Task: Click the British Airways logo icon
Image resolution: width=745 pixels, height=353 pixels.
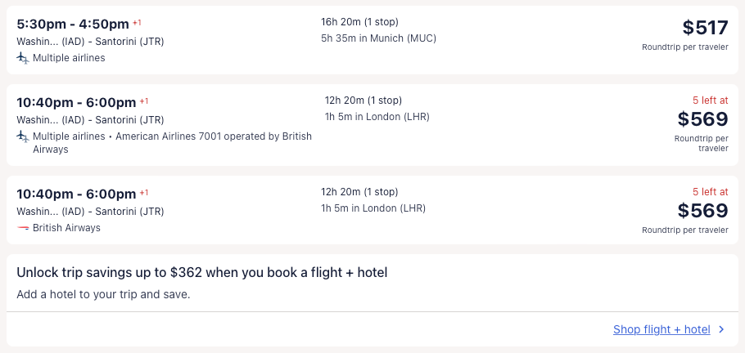Action: tap(23, 228)
